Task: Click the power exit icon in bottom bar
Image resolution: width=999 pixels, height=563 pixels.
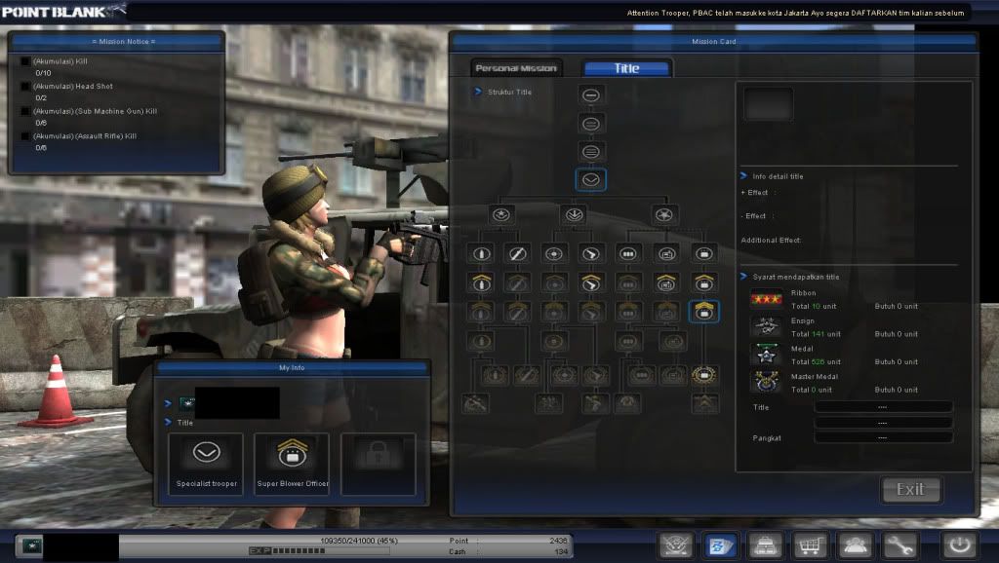Action: [960, 545]
